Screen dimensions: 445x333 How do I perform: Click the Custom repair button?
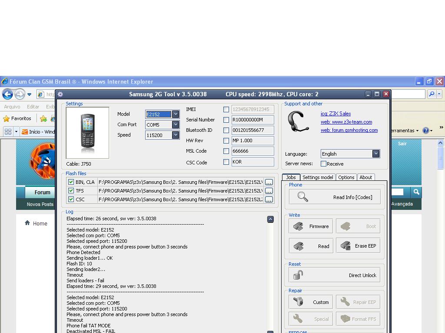click(x=311, y=302)
